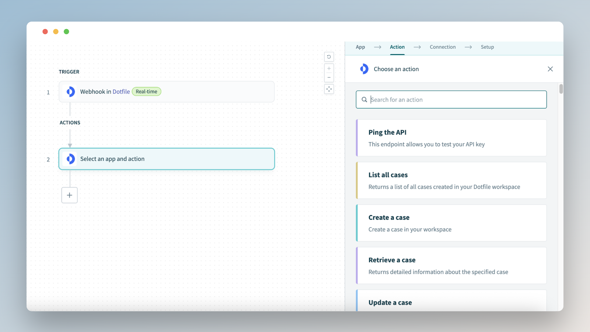Image resolution: width=590 pixels, height=332 pixels.
Task: Open the Setup tab
Action: (x=487, y=47)
